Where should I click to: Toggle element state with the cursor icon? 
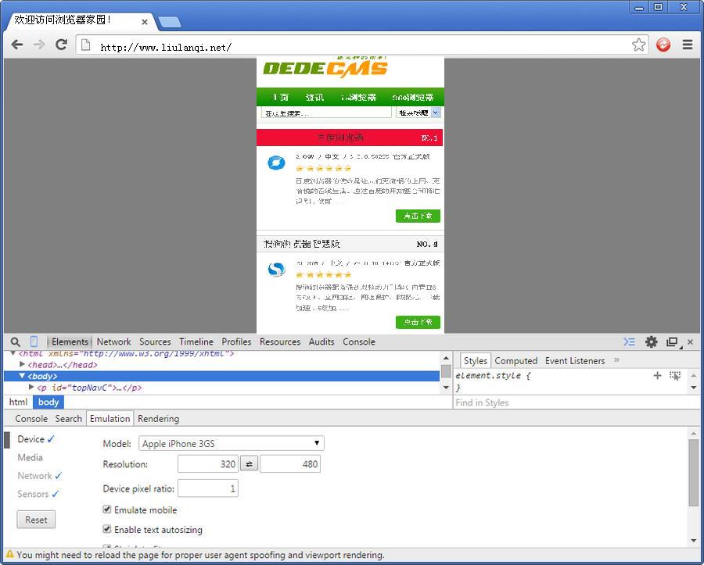click(675, 375)
